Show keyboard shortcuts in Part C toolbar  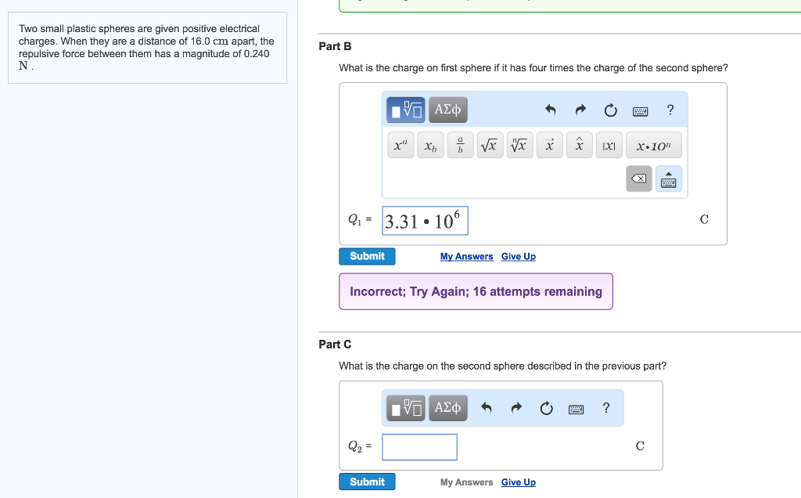pyautogui.click(x=576, y=408)
